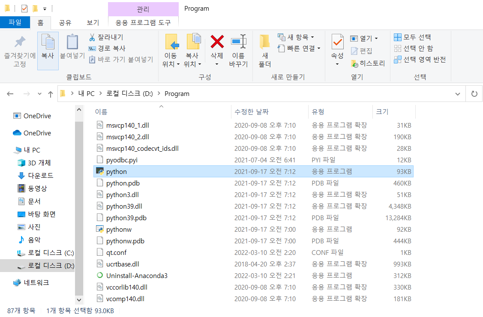
Task: Go back with the left arrow
Action: click(10, 94)
